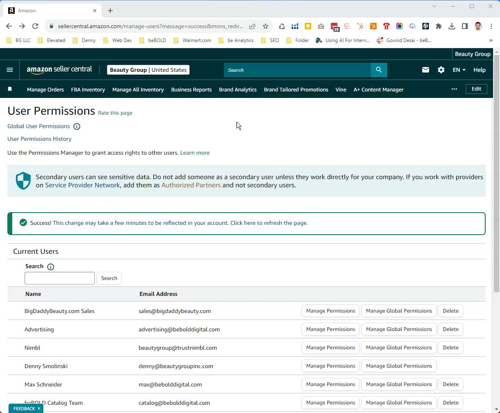
Task: Open Manage Orders menu item
Action: tap(45, 89)
